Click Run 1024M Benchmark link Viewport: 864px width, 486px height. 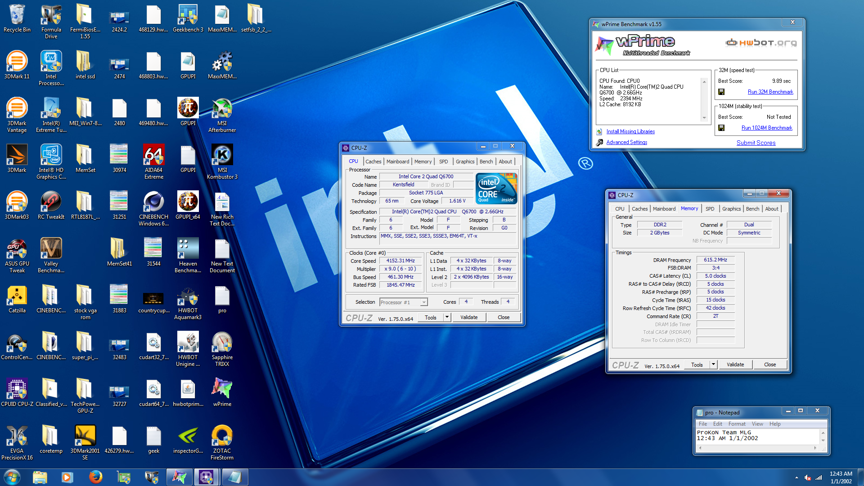767,128
